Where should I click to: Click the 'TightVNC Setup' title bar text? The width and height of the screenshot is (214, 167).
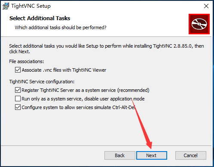[31, 6]
